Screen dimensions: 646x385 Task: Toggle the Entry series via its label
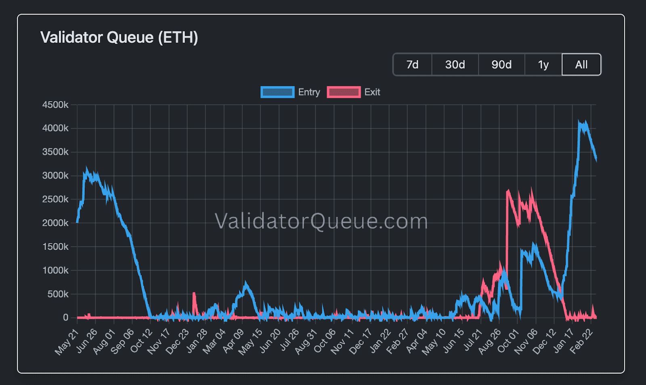pos(309,92)
